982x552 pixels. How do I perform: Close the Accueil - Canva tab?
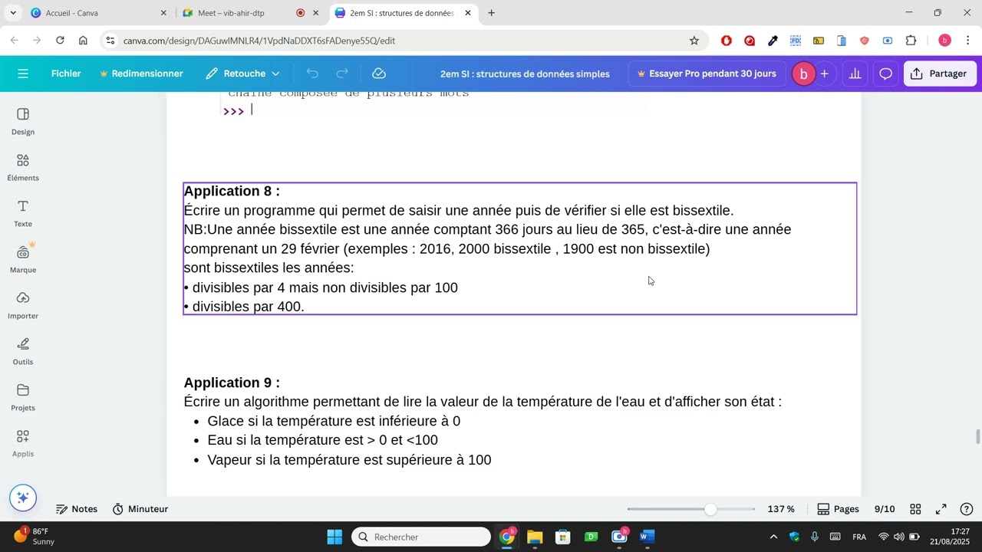coord(163,13)
